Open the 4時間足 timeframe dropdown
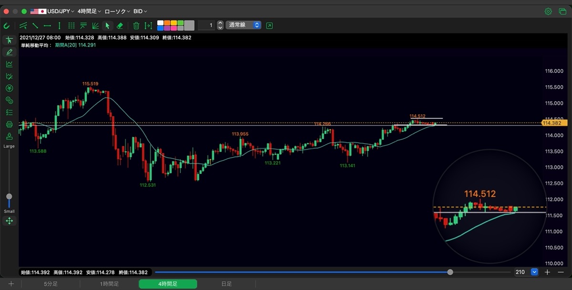This screenshot has width=572, height=290. [89, 11]
